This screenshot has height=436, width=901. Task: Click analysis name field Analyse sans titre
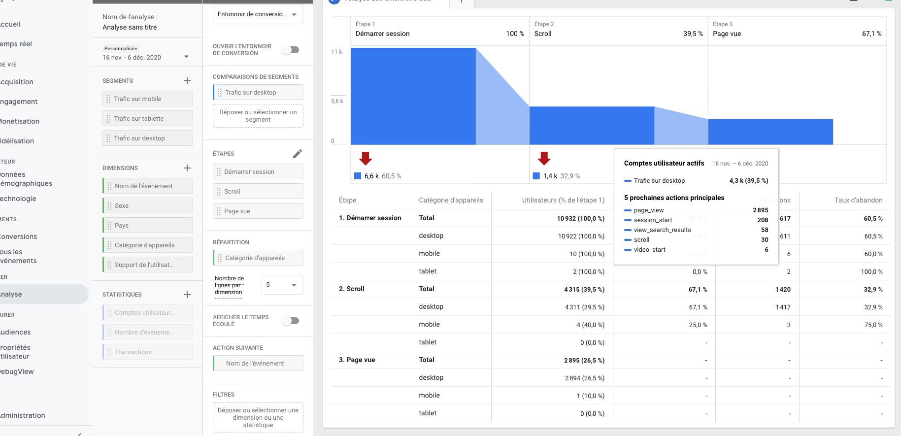[130, 28]
